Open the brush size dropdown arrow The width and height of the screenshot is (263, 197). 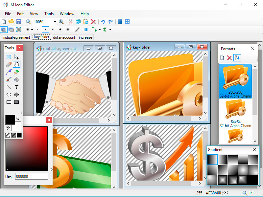click(x=31, y=30)
